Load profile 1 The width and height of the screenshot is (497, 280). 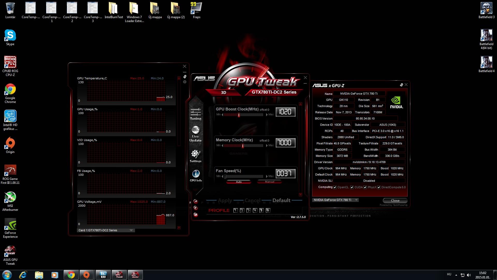coord(235,210)
